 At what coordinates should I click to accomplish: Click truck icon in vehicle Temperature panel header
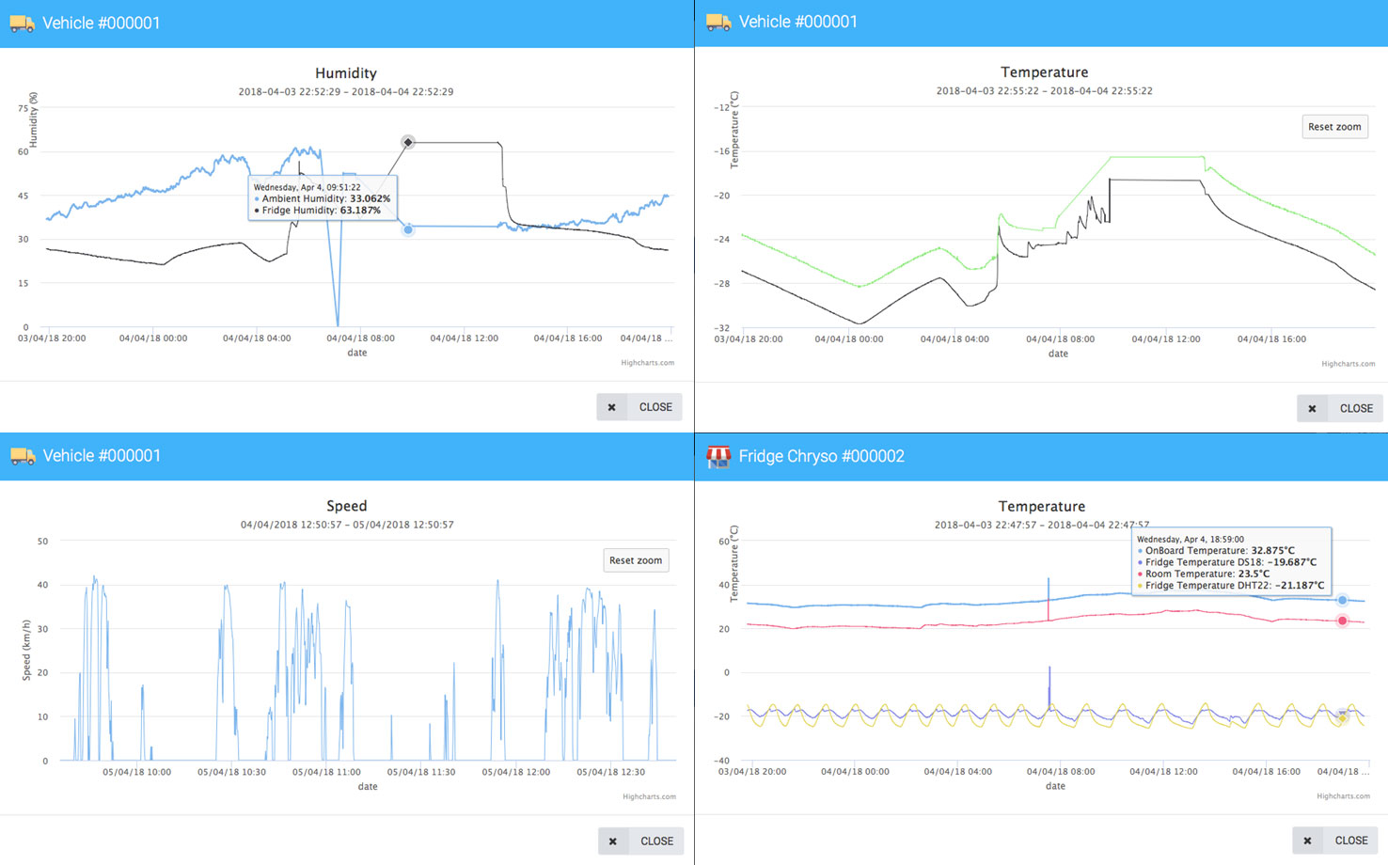(718, 23)
